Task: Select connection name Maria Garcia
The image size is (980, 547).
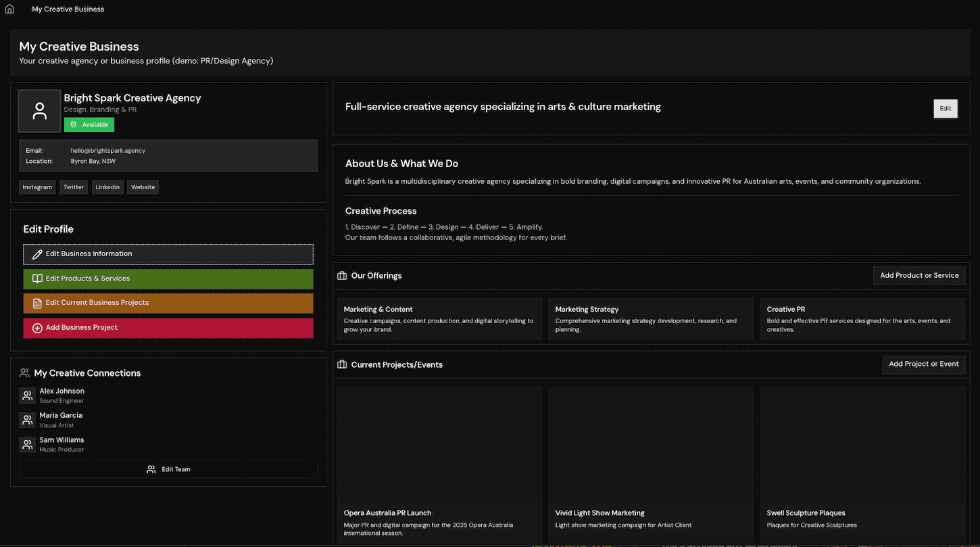Action: point(61,416)
